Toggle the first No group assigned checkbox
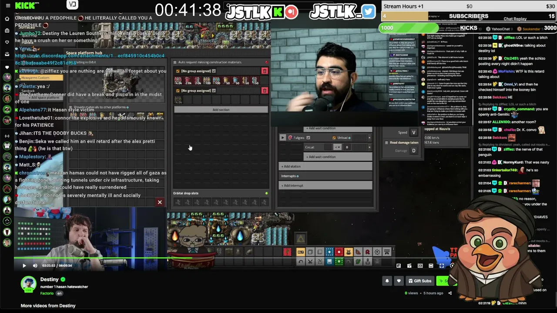557x313 pixels. point(178,71)
